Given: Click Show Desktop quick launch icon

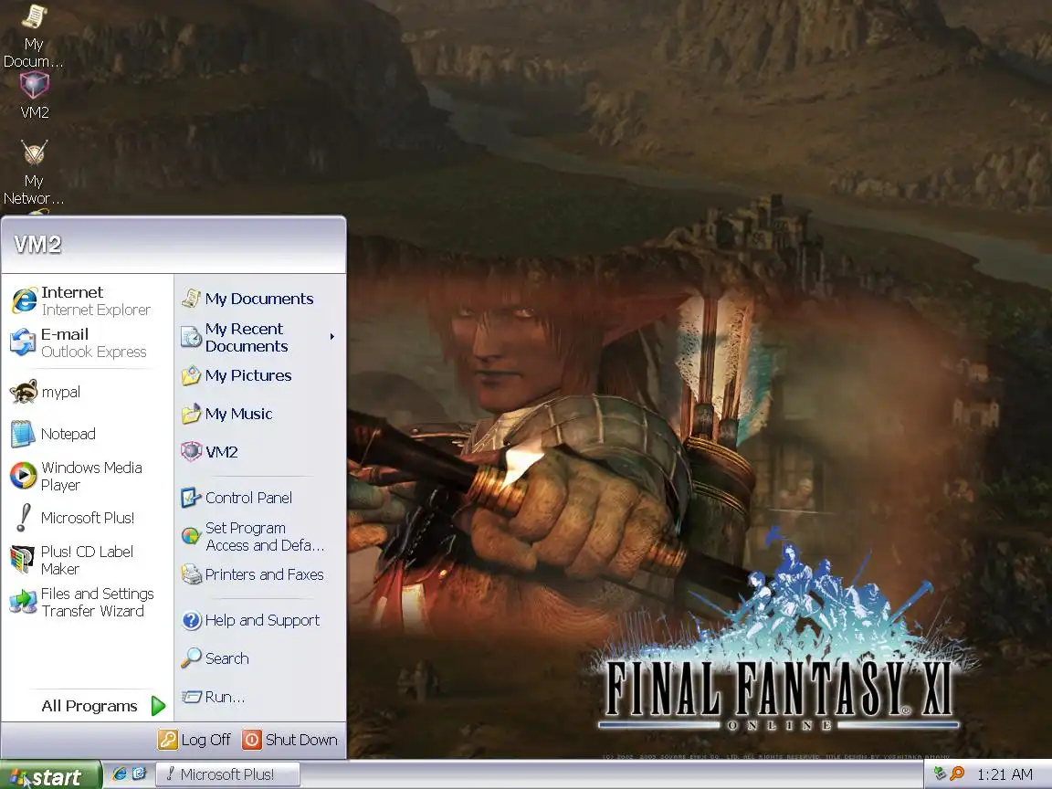Looking at the screenshot, I should [140, 774].
